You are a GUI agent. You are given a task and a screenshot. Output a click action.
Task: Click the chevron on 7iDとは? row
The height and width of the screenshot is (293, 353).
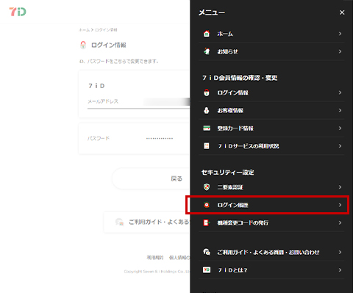(340, 270)
